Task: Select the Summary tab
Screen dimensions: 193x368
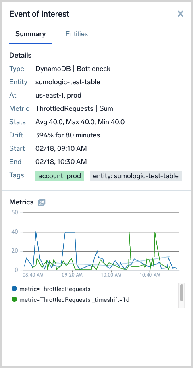Action: pos(31,34)
